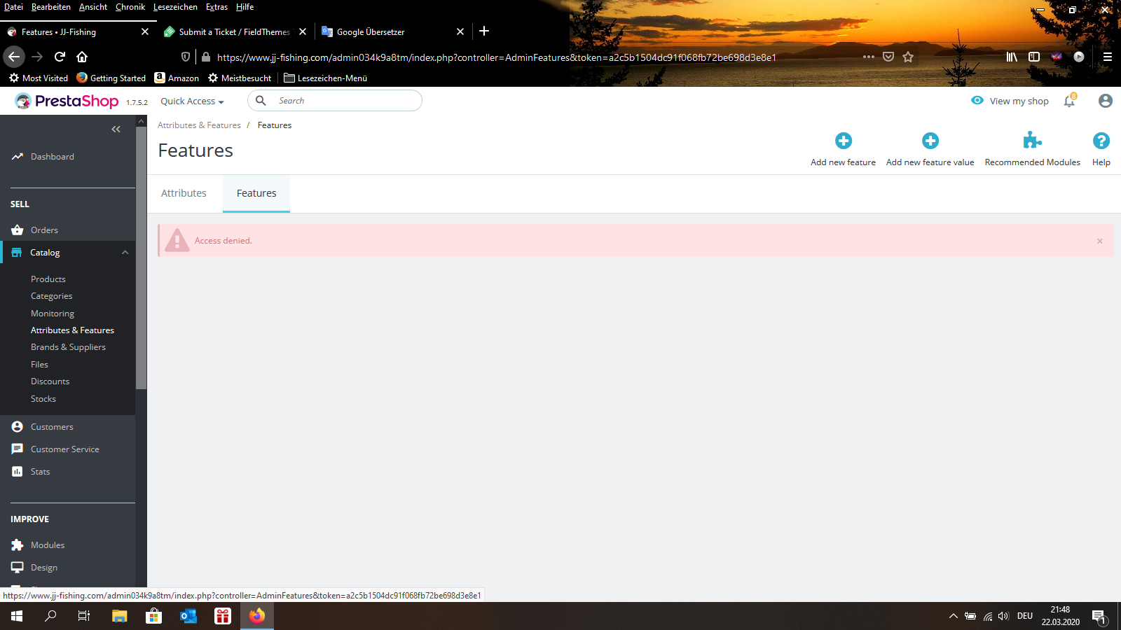The width and height of the screenshot is (1121, 630).
Task: Focus the PrestaShop Search field
Action: pos(335,101)
